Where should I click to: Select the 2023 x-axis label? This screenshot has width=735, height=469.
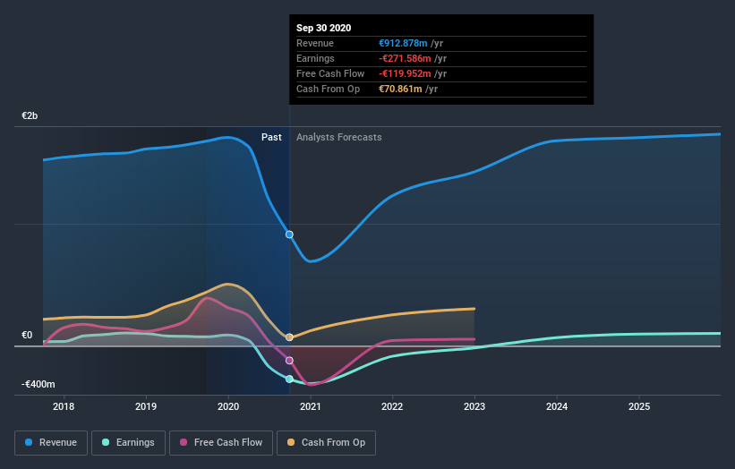coord(474,406)
